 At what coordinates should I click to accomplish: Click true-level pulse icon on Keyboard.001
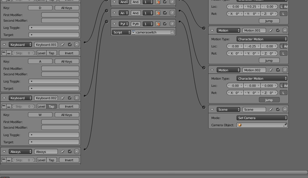pos(4,53)
